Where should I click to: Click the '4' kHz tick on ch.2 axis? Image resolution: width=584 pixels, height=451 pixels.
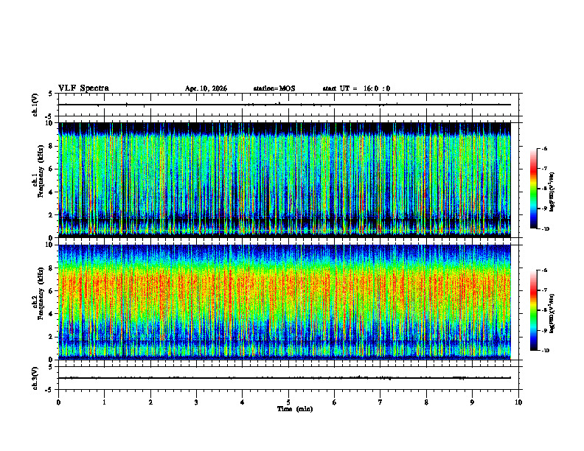pos(52,314)
